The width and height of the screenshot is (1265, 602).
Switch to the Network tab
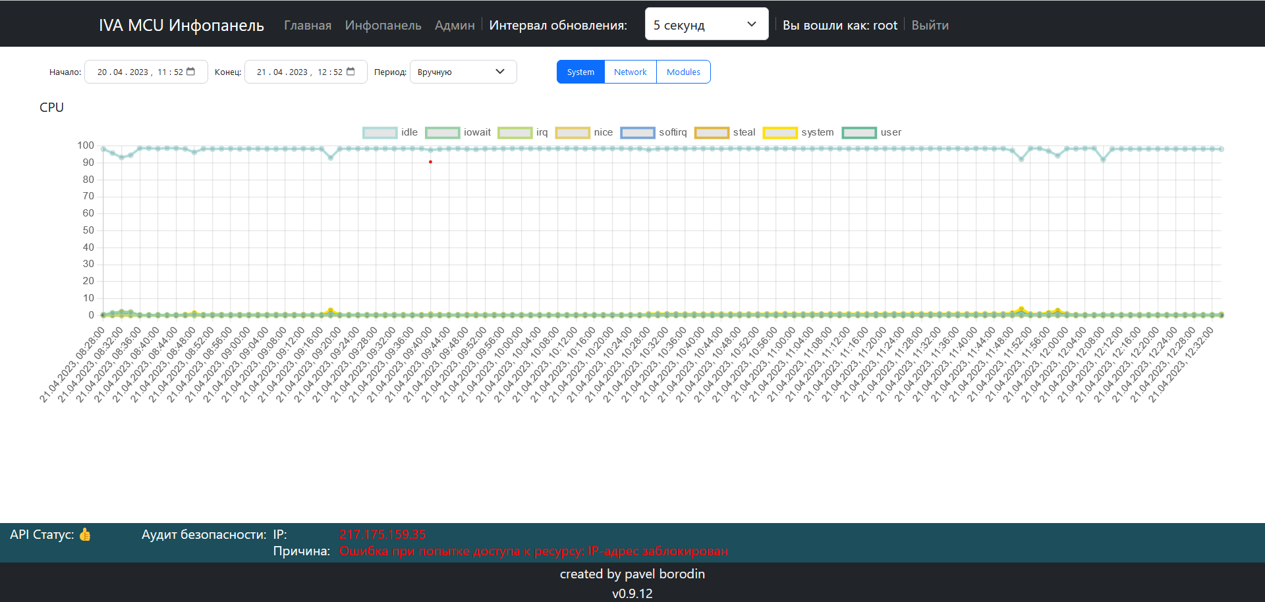click(631, 72)
